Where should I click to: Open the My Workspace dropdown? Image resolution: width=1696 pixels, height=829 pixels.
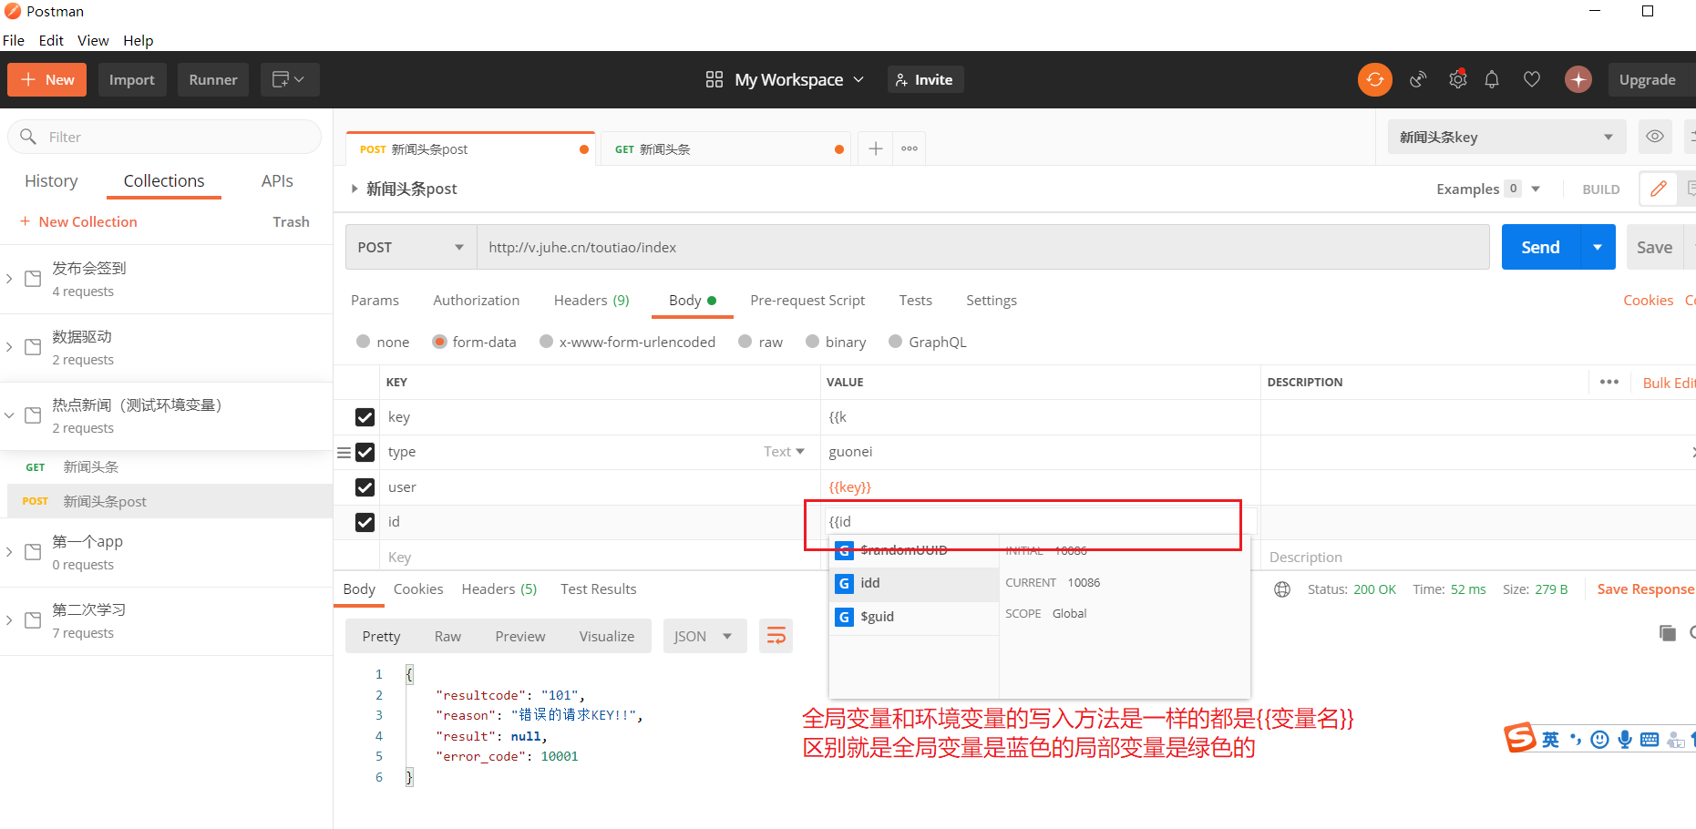click(x=799, y=79)
